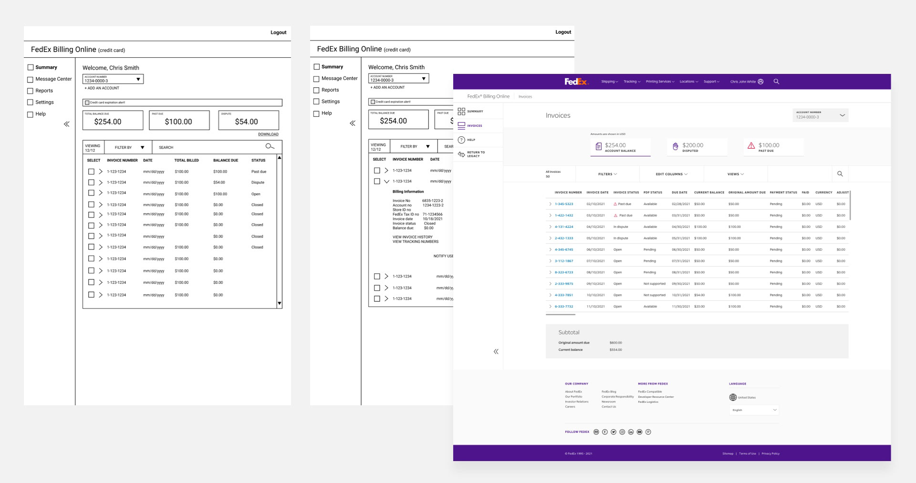Click View Invoice History in the middle wireframe
This screenshot has height=483, width=916.
[413, 237]
